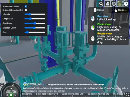Click timeline at Oct 28 06:00:00 UTC
This screenshot has height=97, width=130.
pyautogui.click(x=47, y=94)
